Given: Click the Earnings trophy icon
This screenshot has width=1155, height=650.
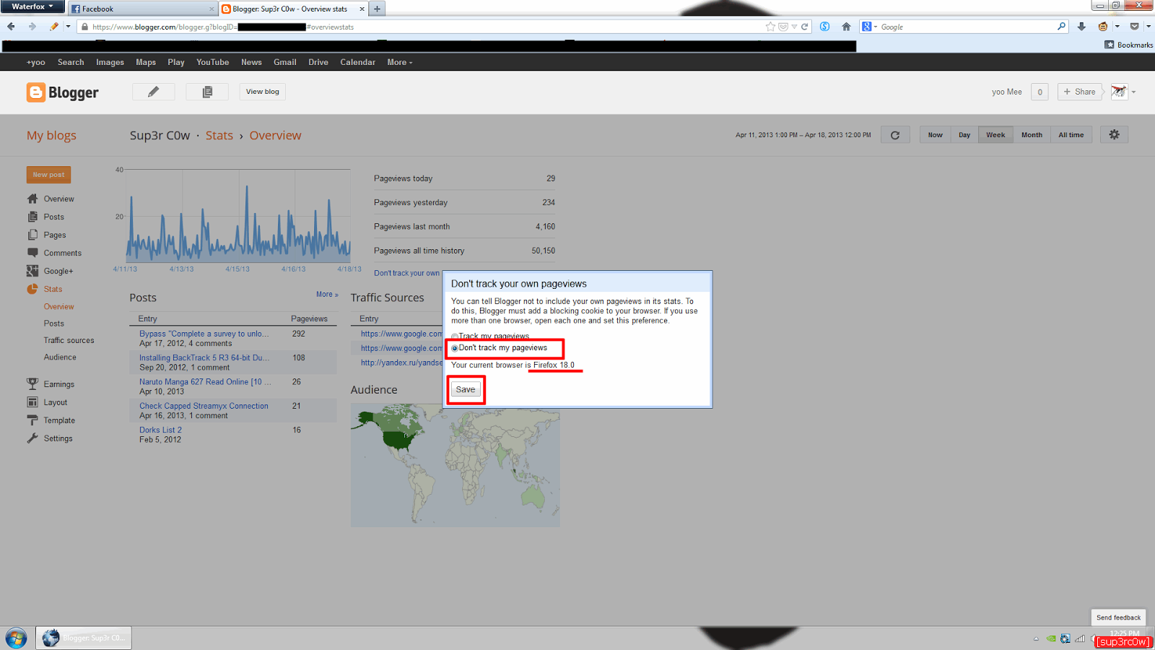Looking at the screenshot, I should coord(32,384).
